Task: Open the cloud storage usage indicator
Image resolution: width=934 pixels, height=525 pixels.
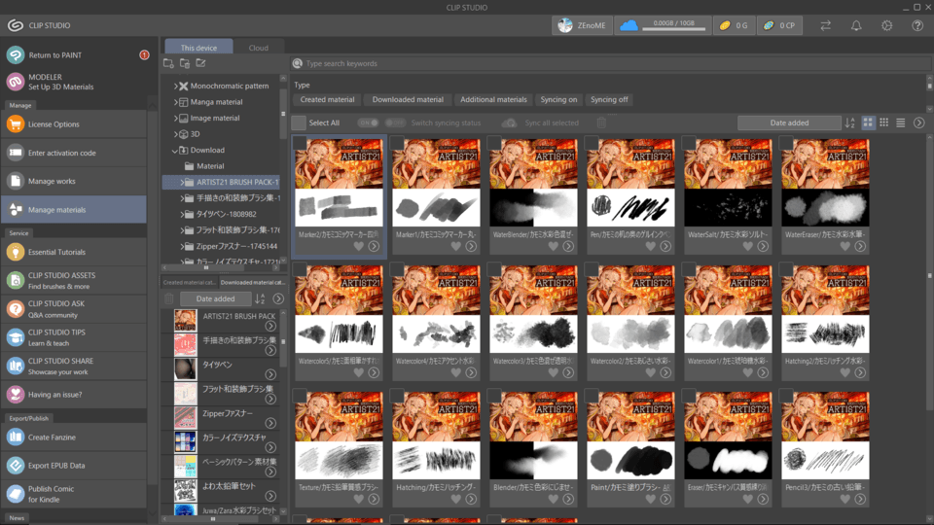Action: point(663,25)
